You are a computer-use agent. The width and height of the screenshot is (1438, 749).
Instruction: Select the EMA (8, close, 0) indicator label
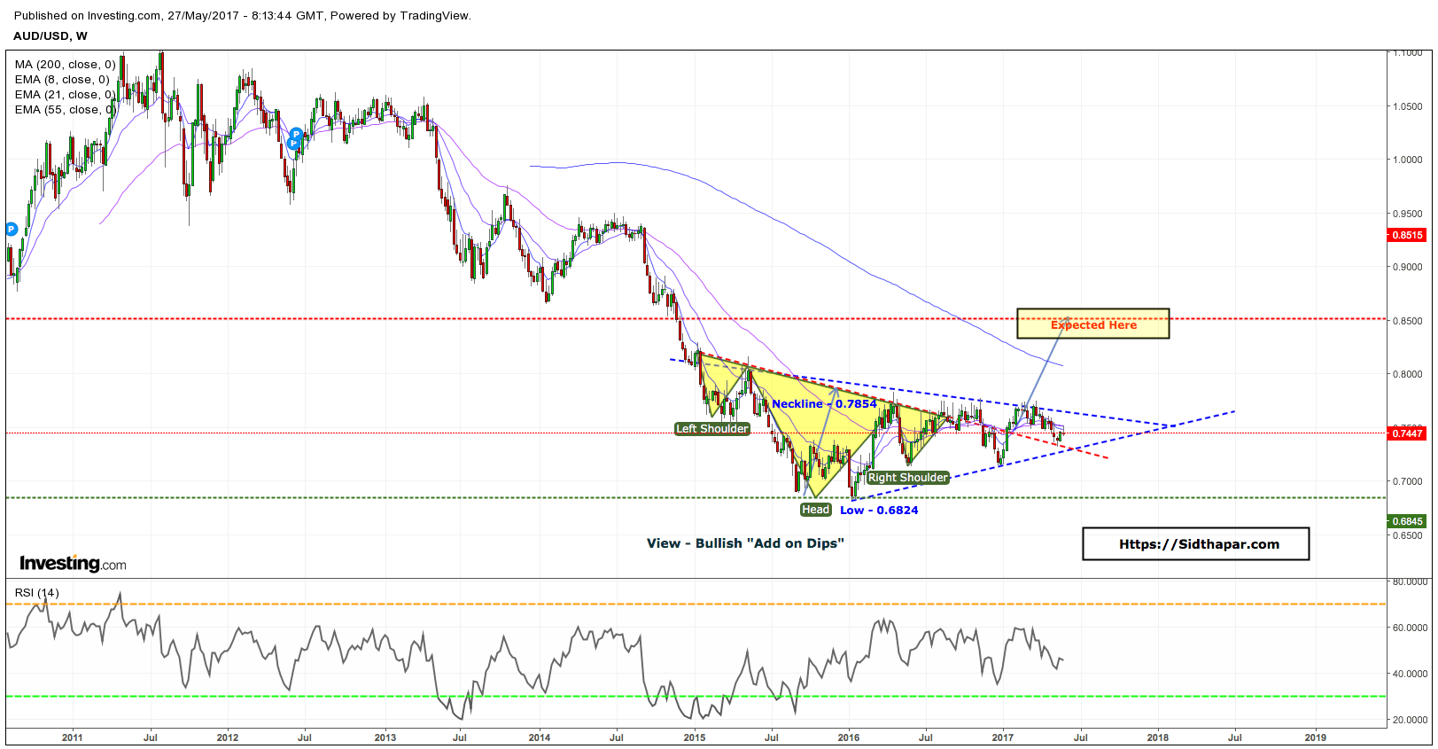(62, 80)
